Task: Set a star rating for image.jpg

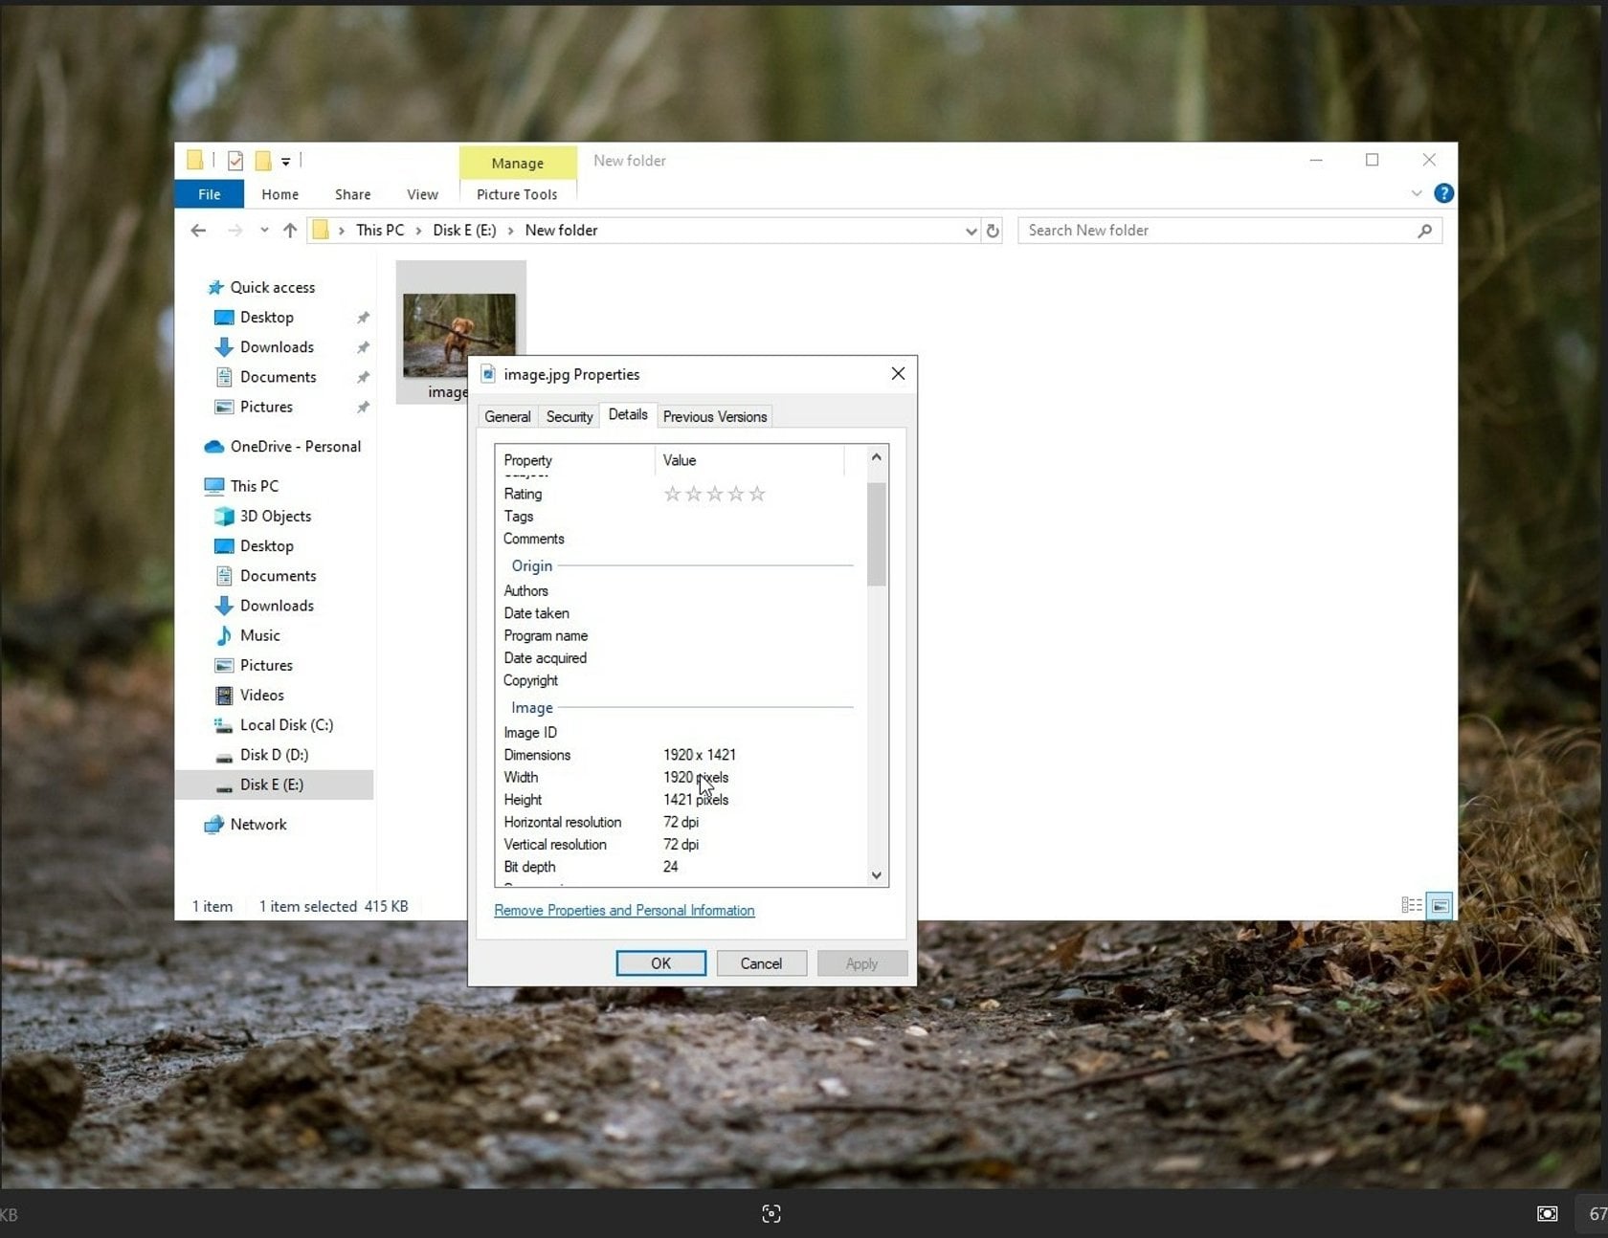Action: (x=715, y=494)
